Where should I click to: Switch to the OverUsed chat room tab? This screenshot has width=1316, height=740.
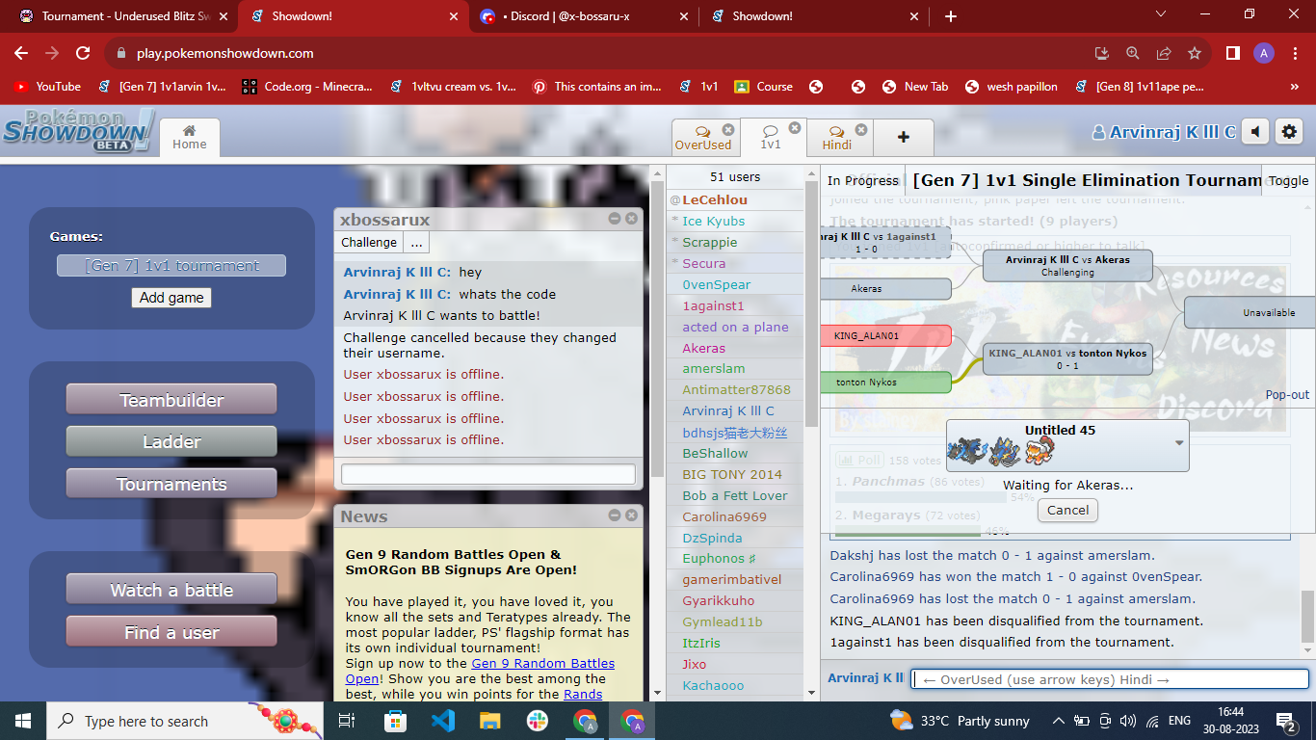coord(702,138)
